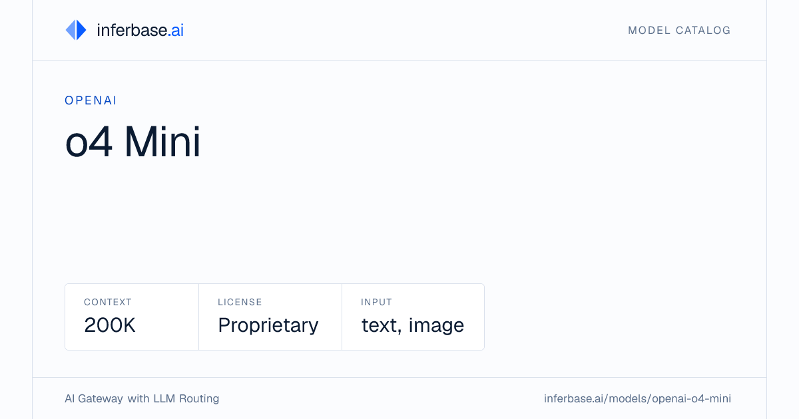Select the LICENSE stat label
Viewport: 799px width, 419px height.
point(240,302)
